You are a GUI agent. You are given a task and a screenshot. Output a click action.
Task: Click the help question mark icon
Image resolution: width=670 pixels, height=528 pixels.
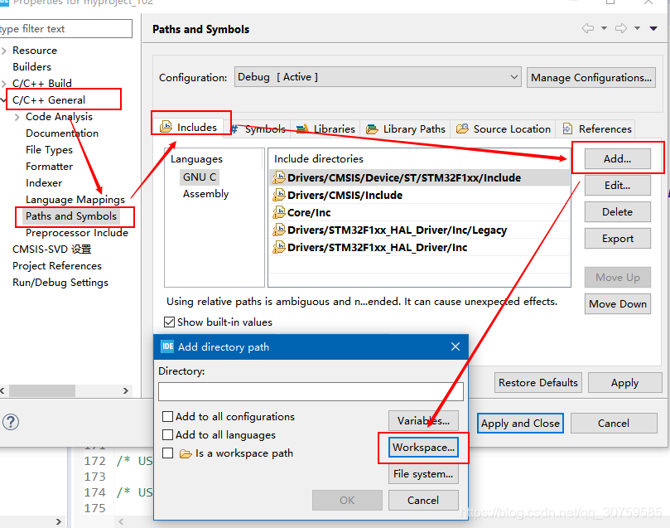click(11, 422)
